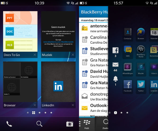Close the Browser app frame
Viewport: 158px width, 131px height.
[35, 105]
